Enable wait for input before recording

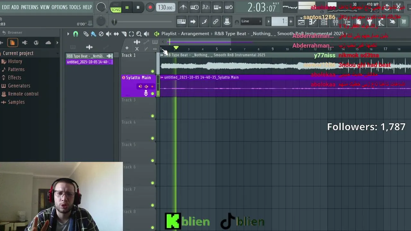[194, 7]
